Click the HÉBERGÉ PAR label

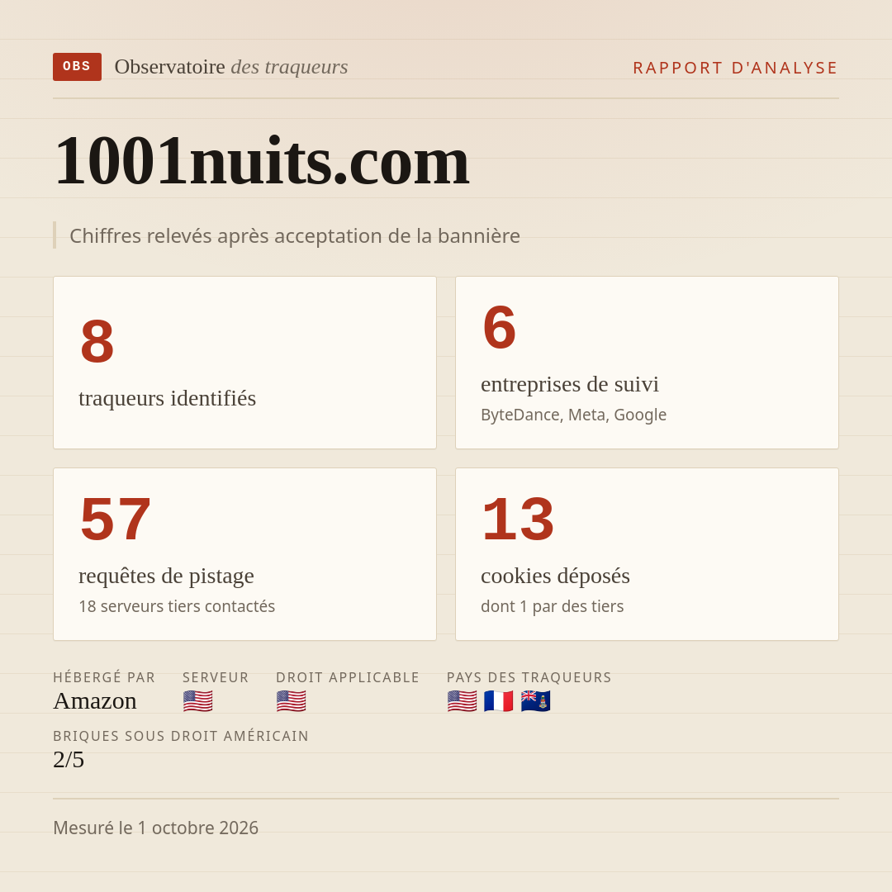click(104, 677)
